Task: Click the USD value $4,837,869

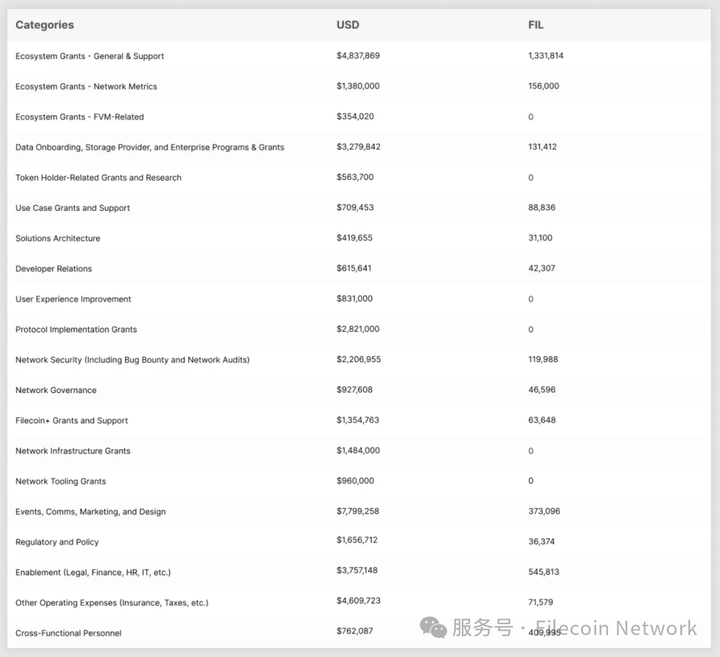Action: (358, 56)
